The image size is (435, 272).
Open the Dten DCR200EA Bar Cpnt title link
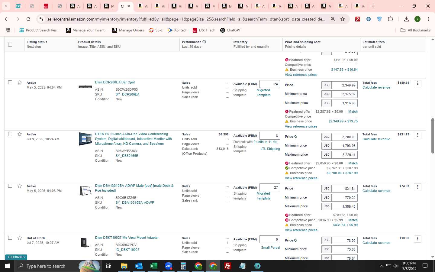pyautogui.click(x=115, y=82)
